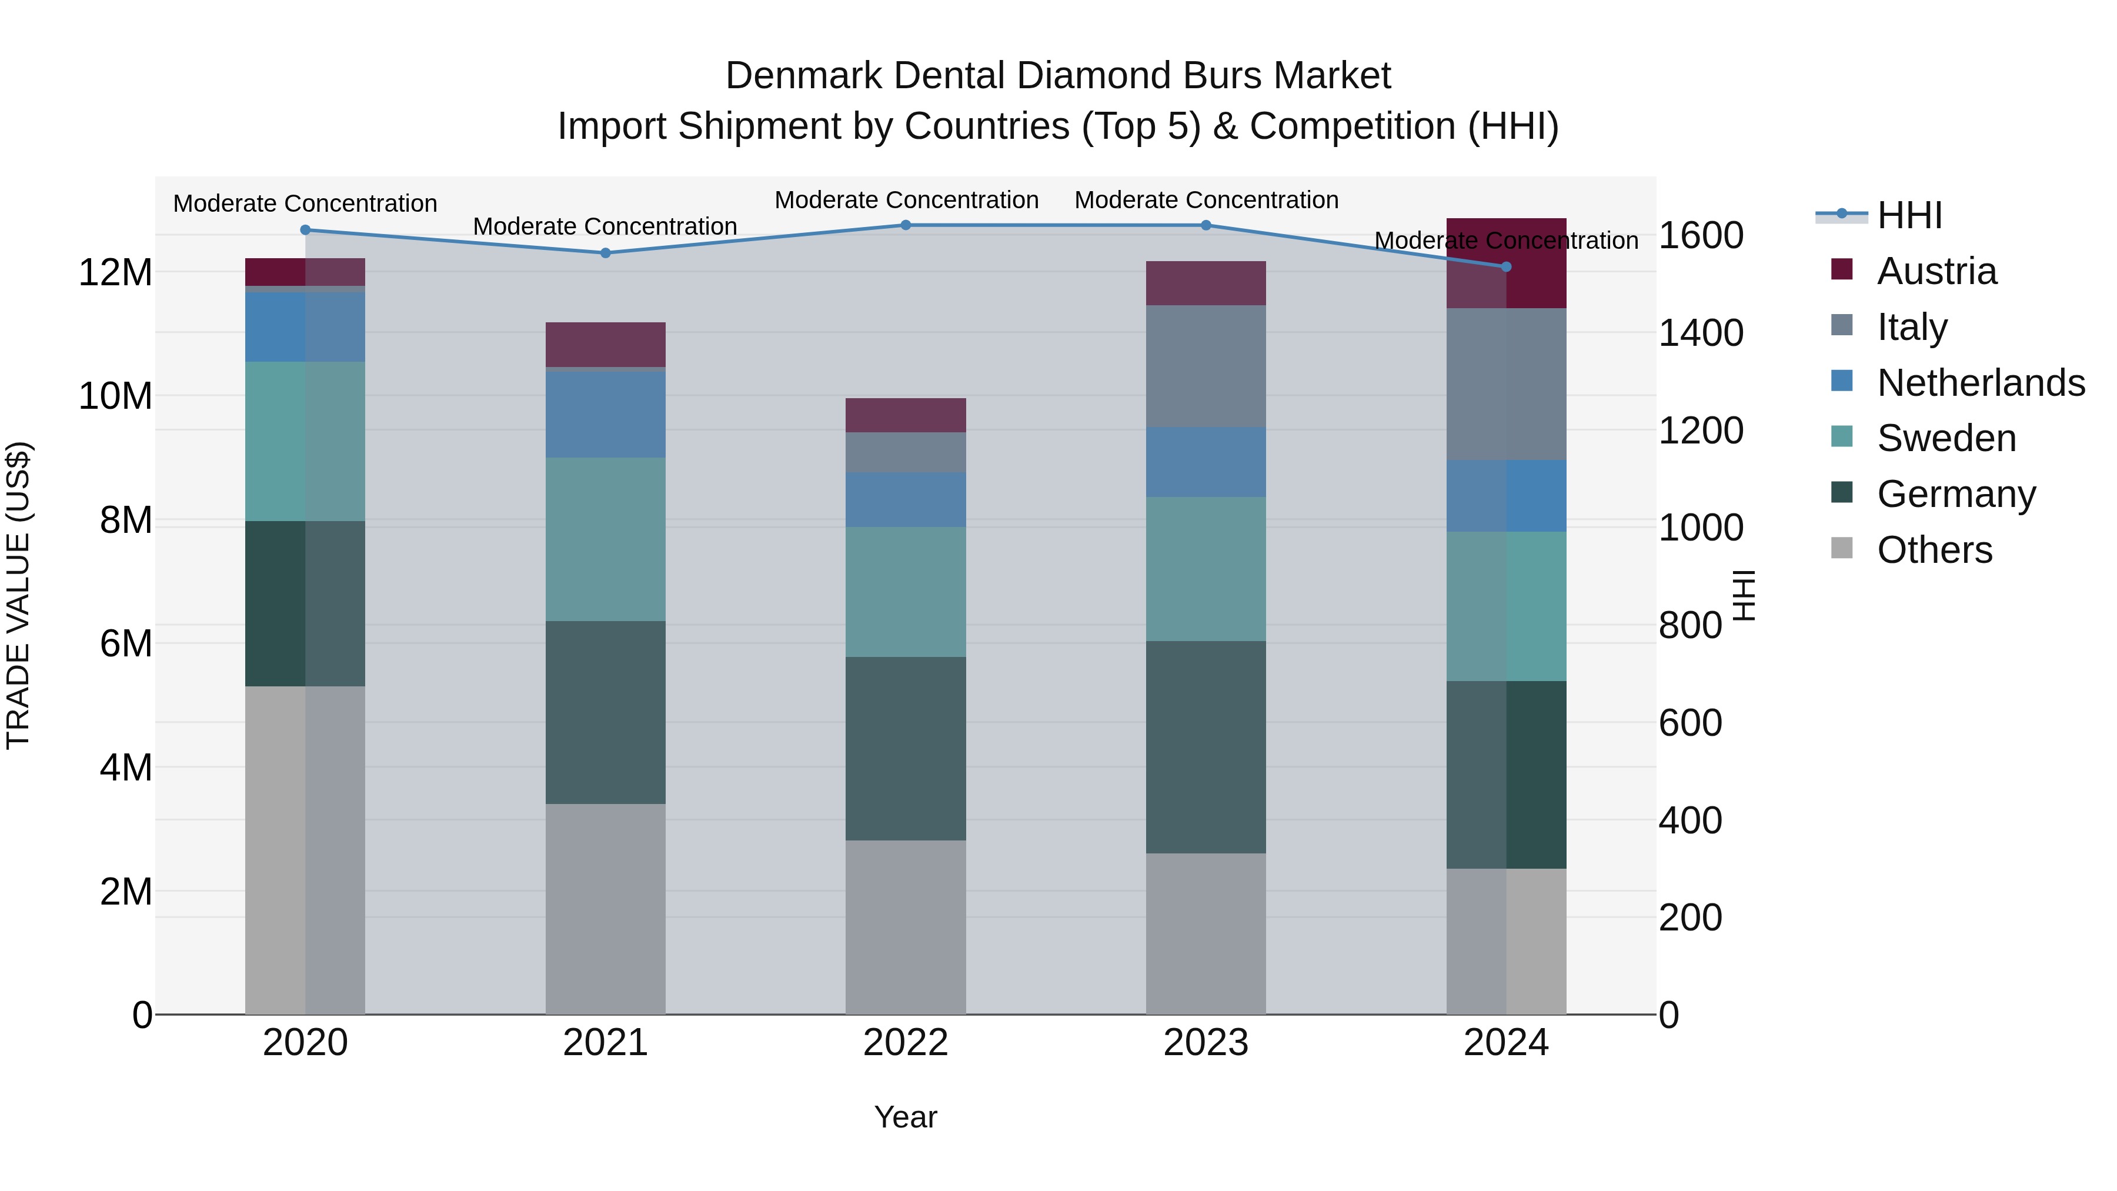
Task: Select the 2022 Germany bar segment
Action: point(906,749)
